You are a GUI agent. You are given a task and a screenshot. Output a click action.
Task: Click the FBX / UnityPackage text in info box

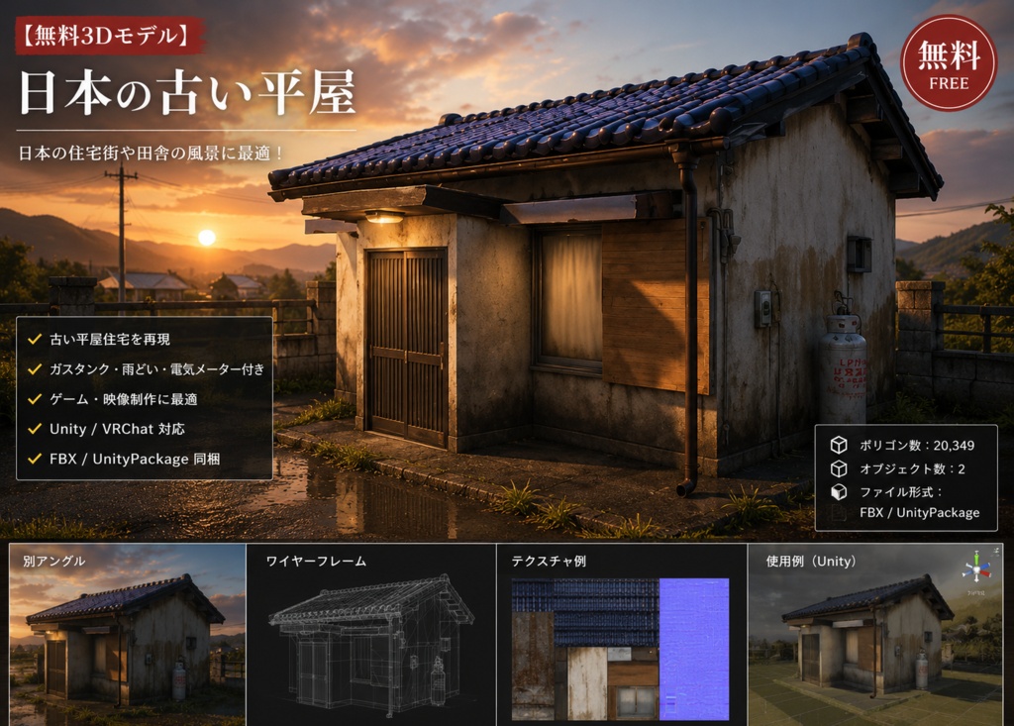point(920,512)
